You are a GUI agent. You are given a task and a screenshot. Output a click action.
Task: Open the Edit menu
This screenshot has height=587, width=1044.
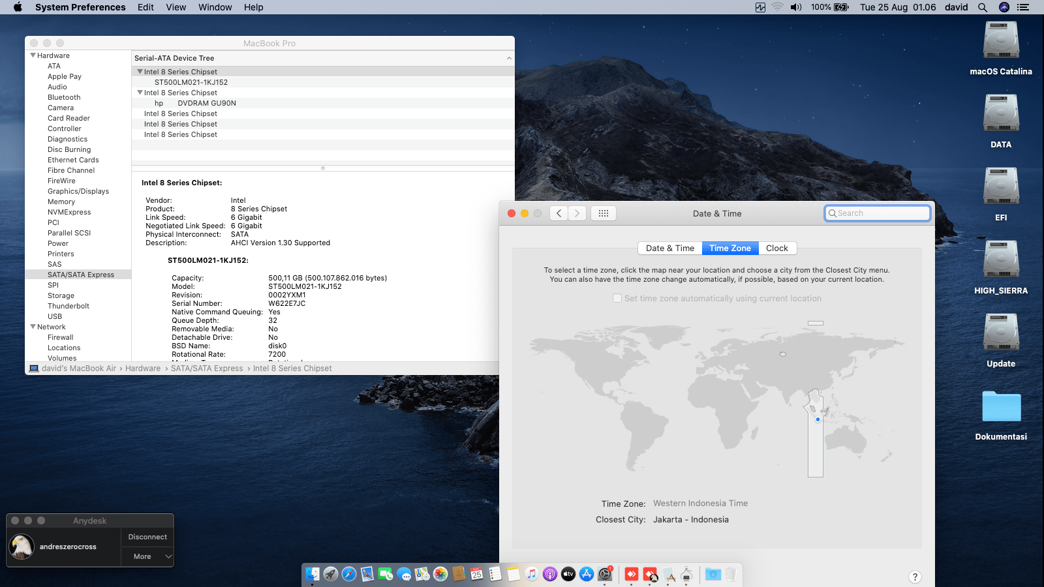(x=146, y=7)
